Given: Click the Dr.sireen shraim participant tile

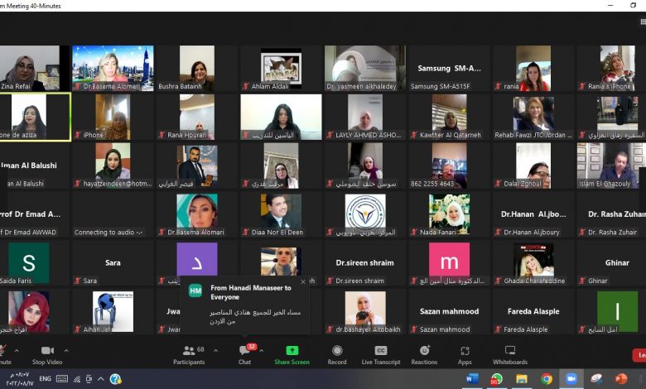Looking at the screenshot, I should click(x=365, y=263).
